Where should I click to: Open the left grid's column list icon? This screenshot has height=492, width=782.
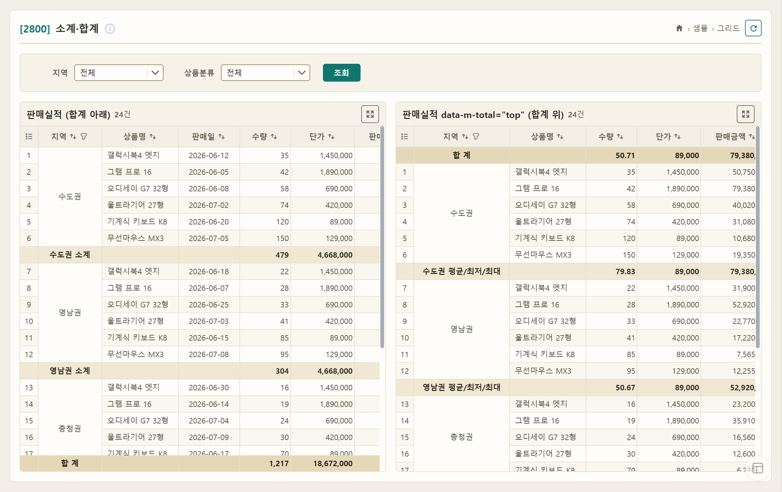tap(29, 136)
